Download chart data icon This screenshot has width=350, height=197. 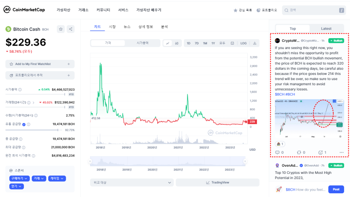click(255, 43)
